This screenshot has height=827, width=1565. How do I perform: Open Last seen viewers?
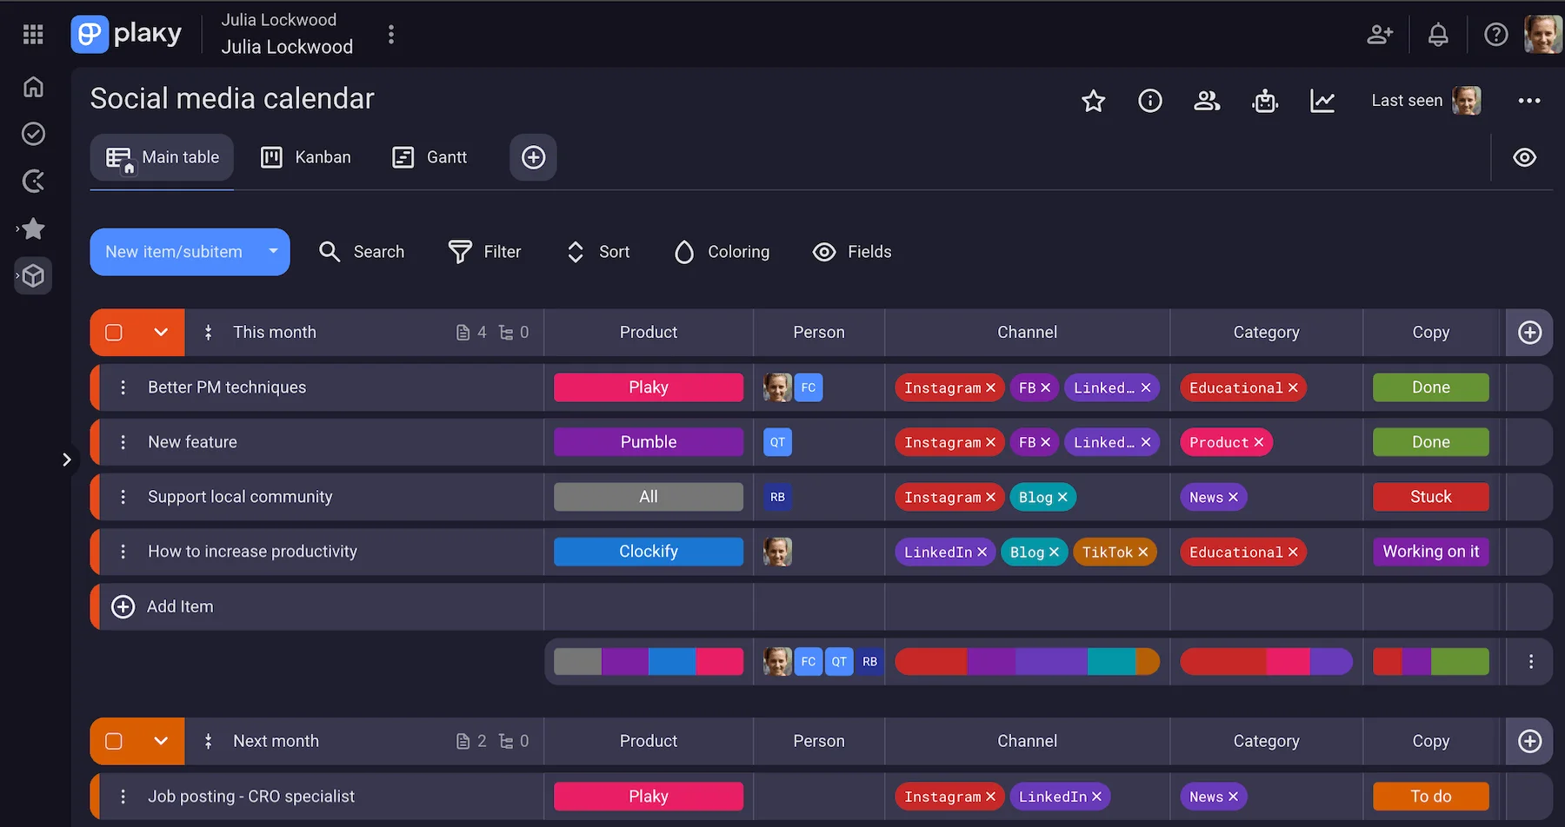click(1426, 101)
